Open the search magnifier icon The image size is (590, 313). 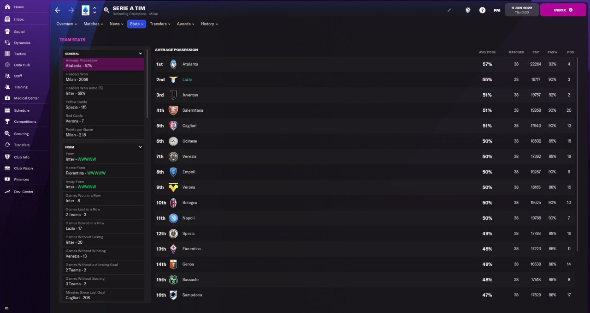tap(106, 10)
